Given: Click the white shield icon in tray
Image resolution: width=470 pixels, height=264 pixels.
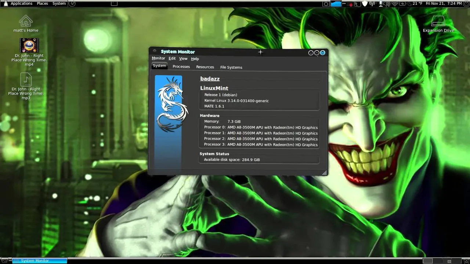Looking at the screenshot, I should click(365, 3).
